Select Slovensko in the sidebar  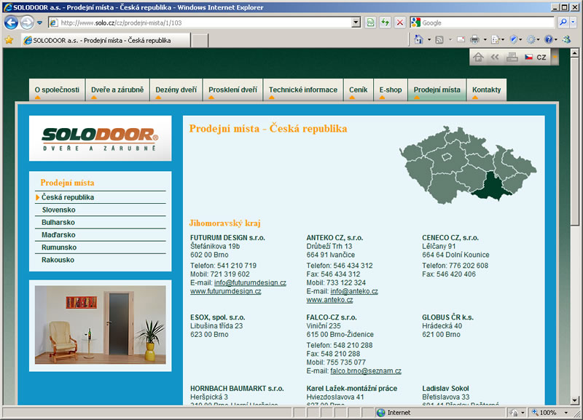pos(58,210)
